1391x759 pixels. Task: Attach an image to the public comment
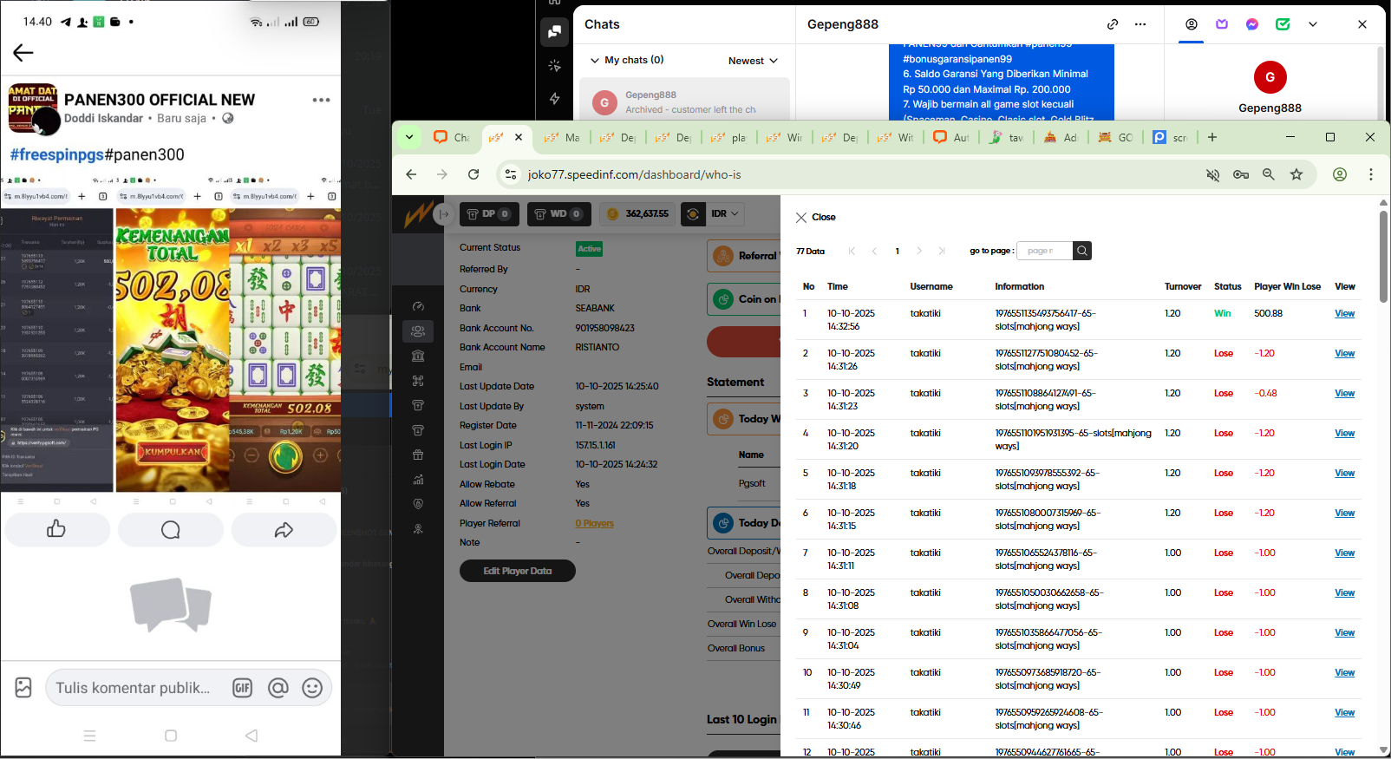click(x=23, y=688)
